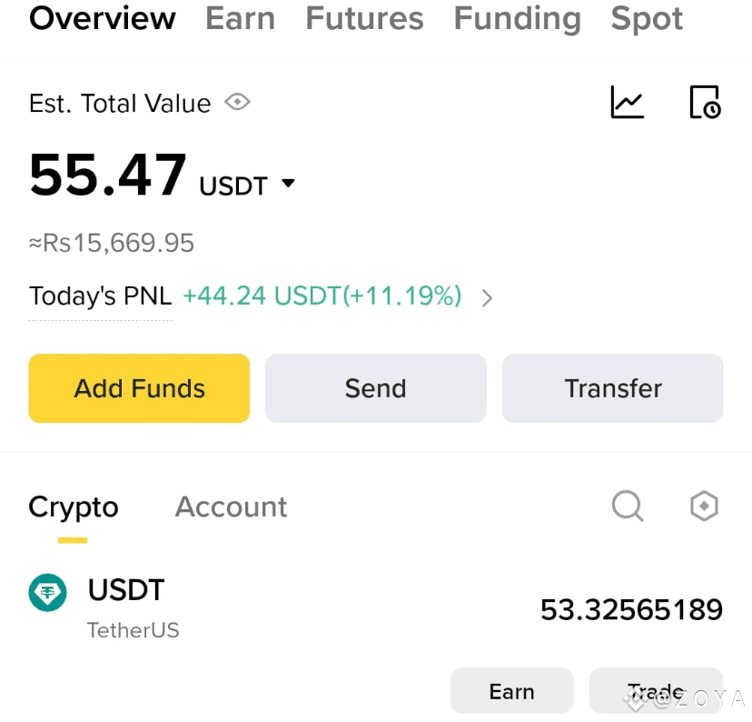The image size is (752, 722).
Task: Tap the Add Funds button
Action: point(139,388)
